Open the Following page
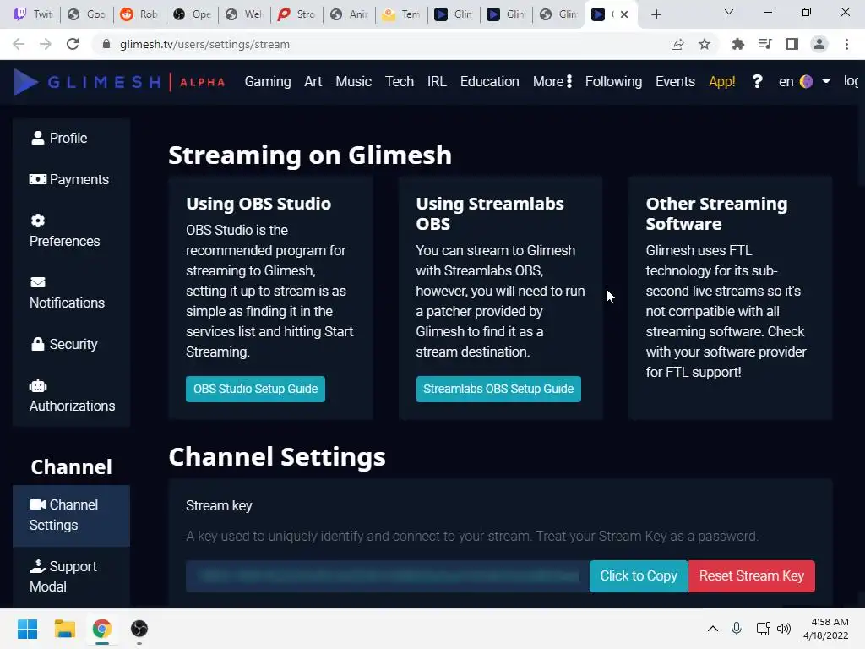 (x=613, y=82)
